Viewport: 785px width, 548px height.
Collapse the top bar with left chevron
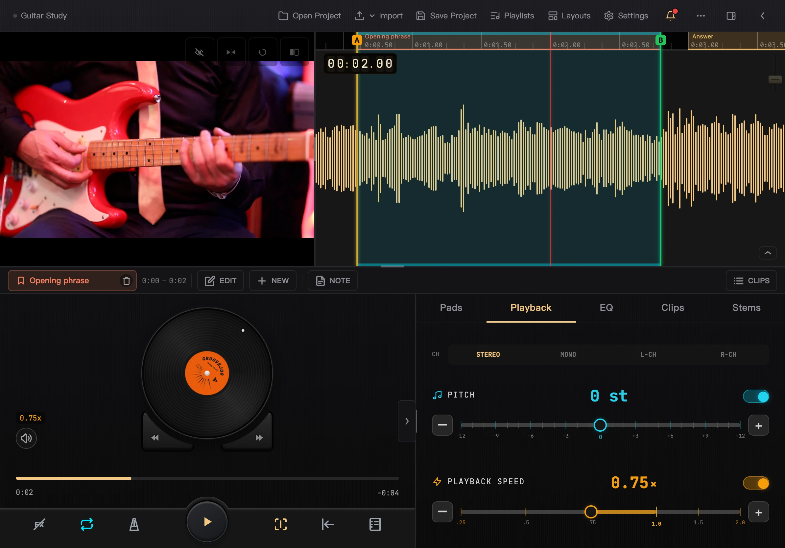pos(762,16)
